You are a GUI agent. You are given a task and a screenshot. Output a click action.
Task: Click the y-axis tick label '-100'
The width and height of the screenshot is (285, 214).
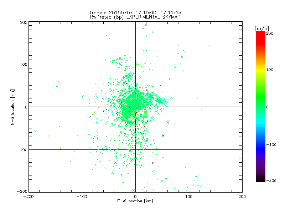[x=22, y=150]
